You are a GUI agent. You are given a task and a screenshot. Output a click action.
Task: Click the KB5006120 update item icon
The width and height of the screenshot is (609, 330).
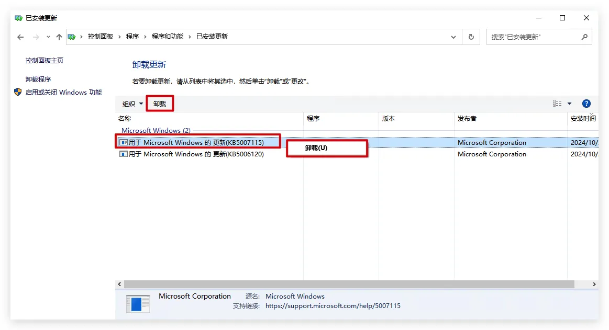(124, 154)
